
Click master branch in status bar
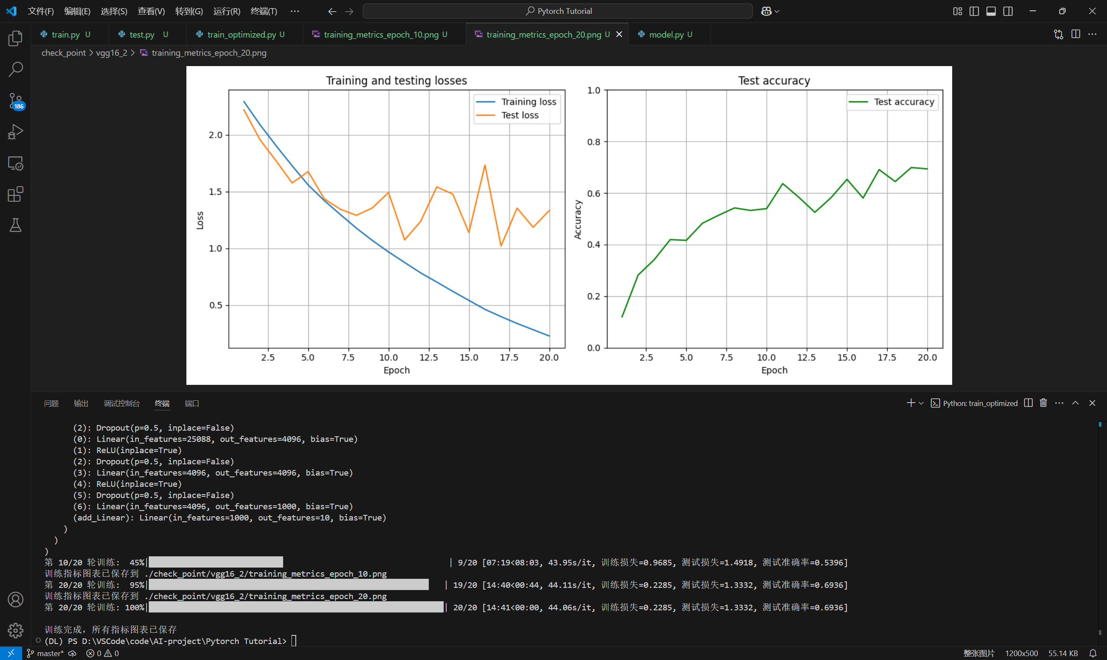point(46,653)
